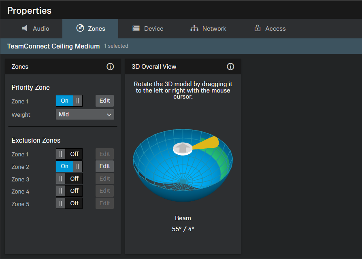Disable Exclusion Zone 2 toggle
This screenshot has width=362, height=259.
tap(69, 166)
